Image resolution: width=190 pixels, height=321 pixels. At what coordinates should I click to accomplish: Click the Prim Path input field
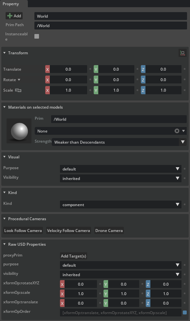coord(111,26)
